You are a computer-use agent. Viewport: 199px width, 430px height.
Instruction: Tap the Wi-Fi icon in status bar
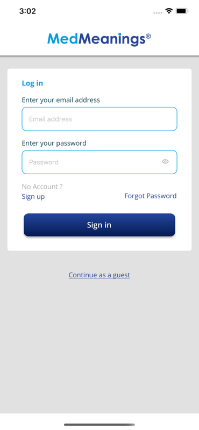(168, 11)
